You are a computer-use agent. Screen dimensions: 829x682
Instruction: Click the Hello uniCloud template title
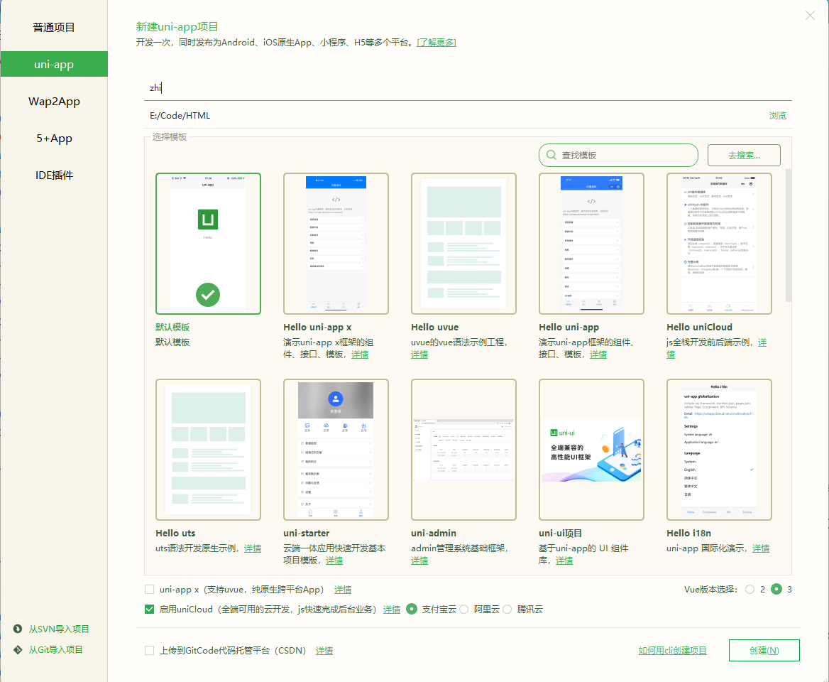click(700, 327)
